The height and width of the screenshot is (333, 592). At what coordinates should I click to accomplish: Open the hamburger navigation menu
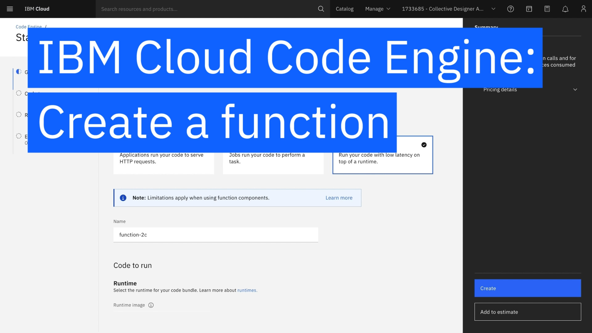pos(10,9)
